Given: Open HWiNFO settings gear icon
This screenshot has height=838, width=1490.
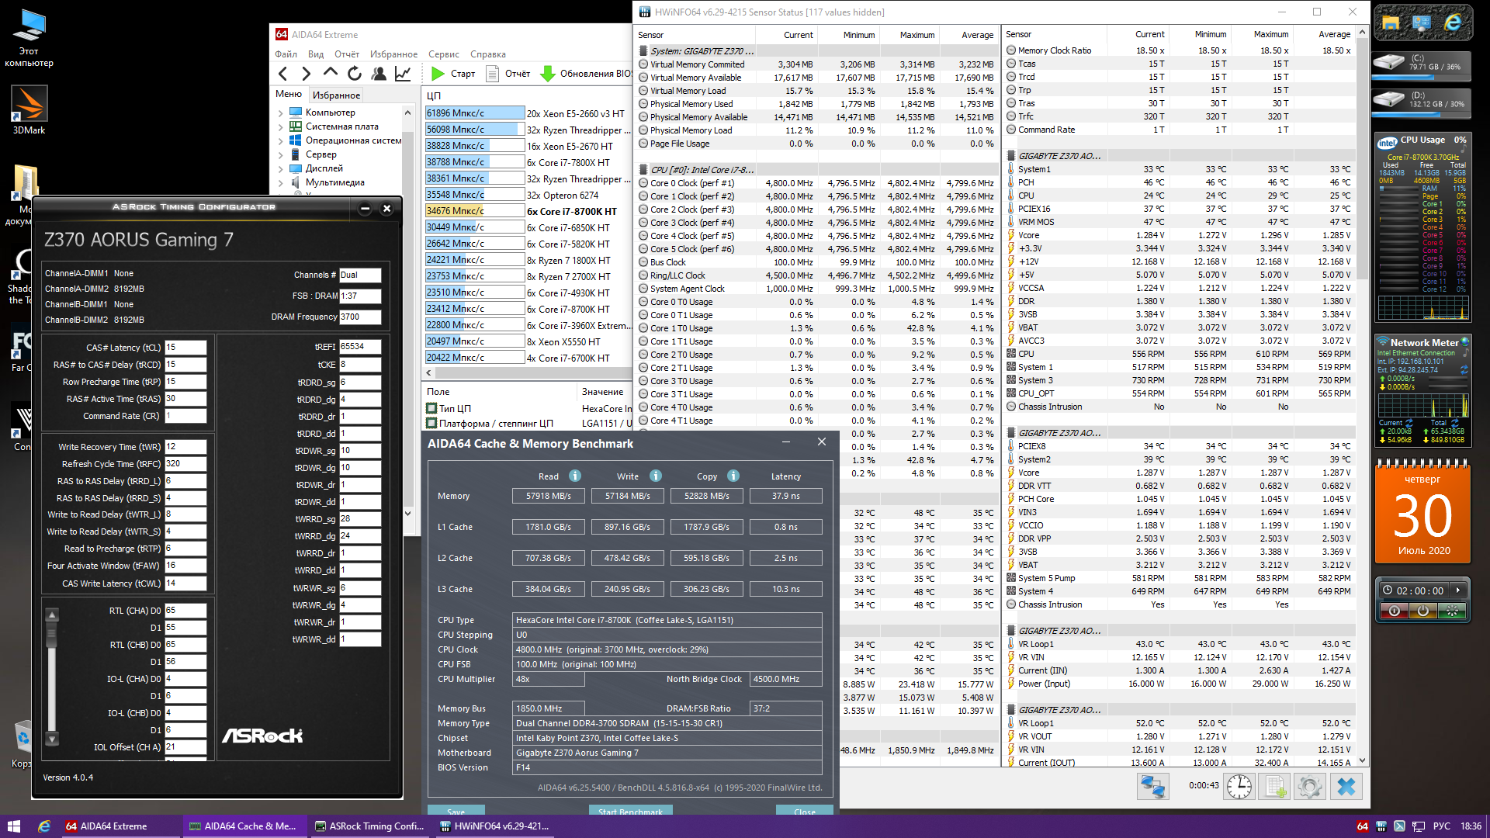Looking at the screenshot, I should (1309, 787).
